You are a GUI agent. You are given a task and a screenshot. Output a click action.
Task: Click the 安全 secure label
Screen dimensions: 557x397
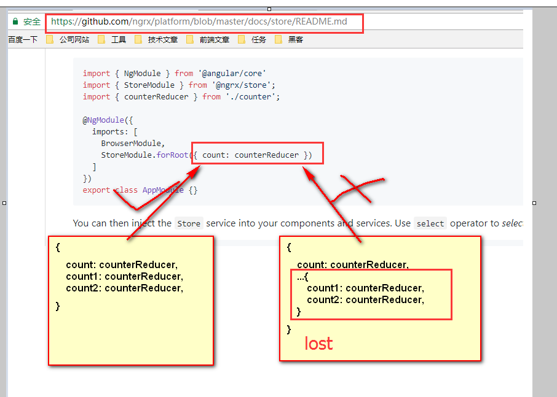(32, 21)
